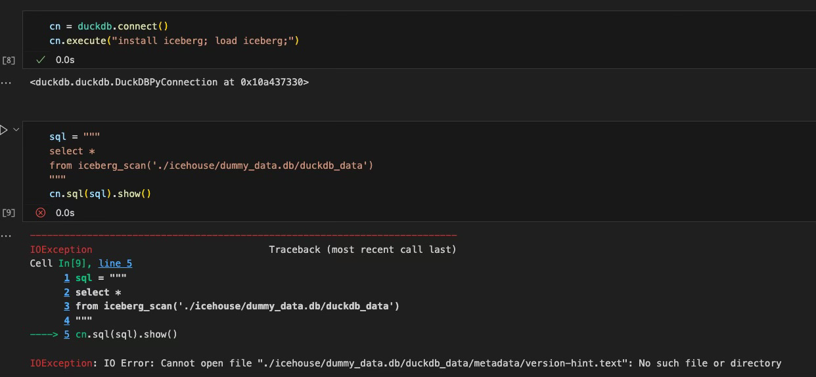Click the green success checkmark of cell 8
Screen dimensions: 816x377
[x=41, y=60]
